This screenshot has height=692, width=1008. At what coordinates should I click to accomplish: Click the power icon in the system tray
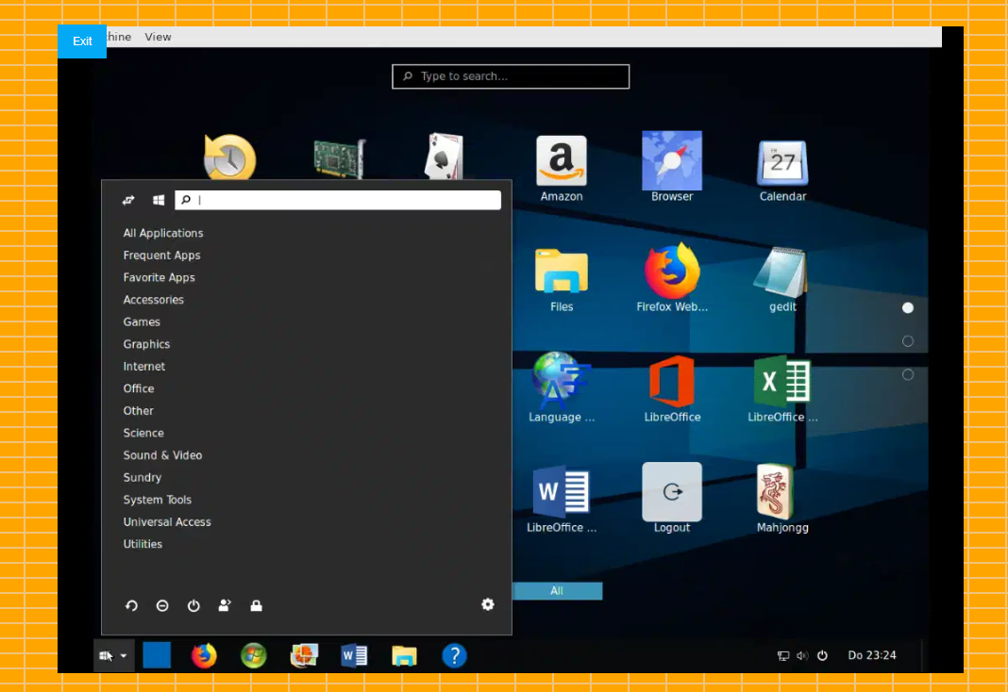822,655
